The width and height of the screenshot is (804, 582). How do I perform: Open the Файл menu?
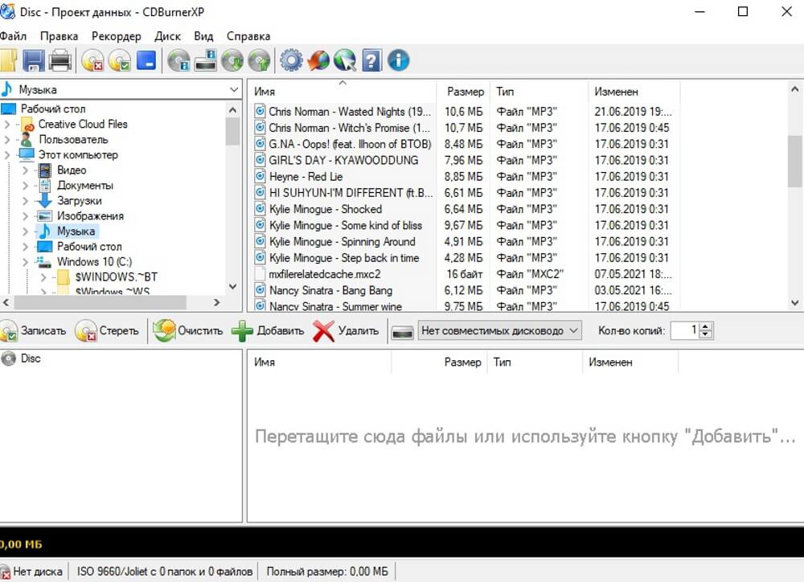[x=13, y=36]
